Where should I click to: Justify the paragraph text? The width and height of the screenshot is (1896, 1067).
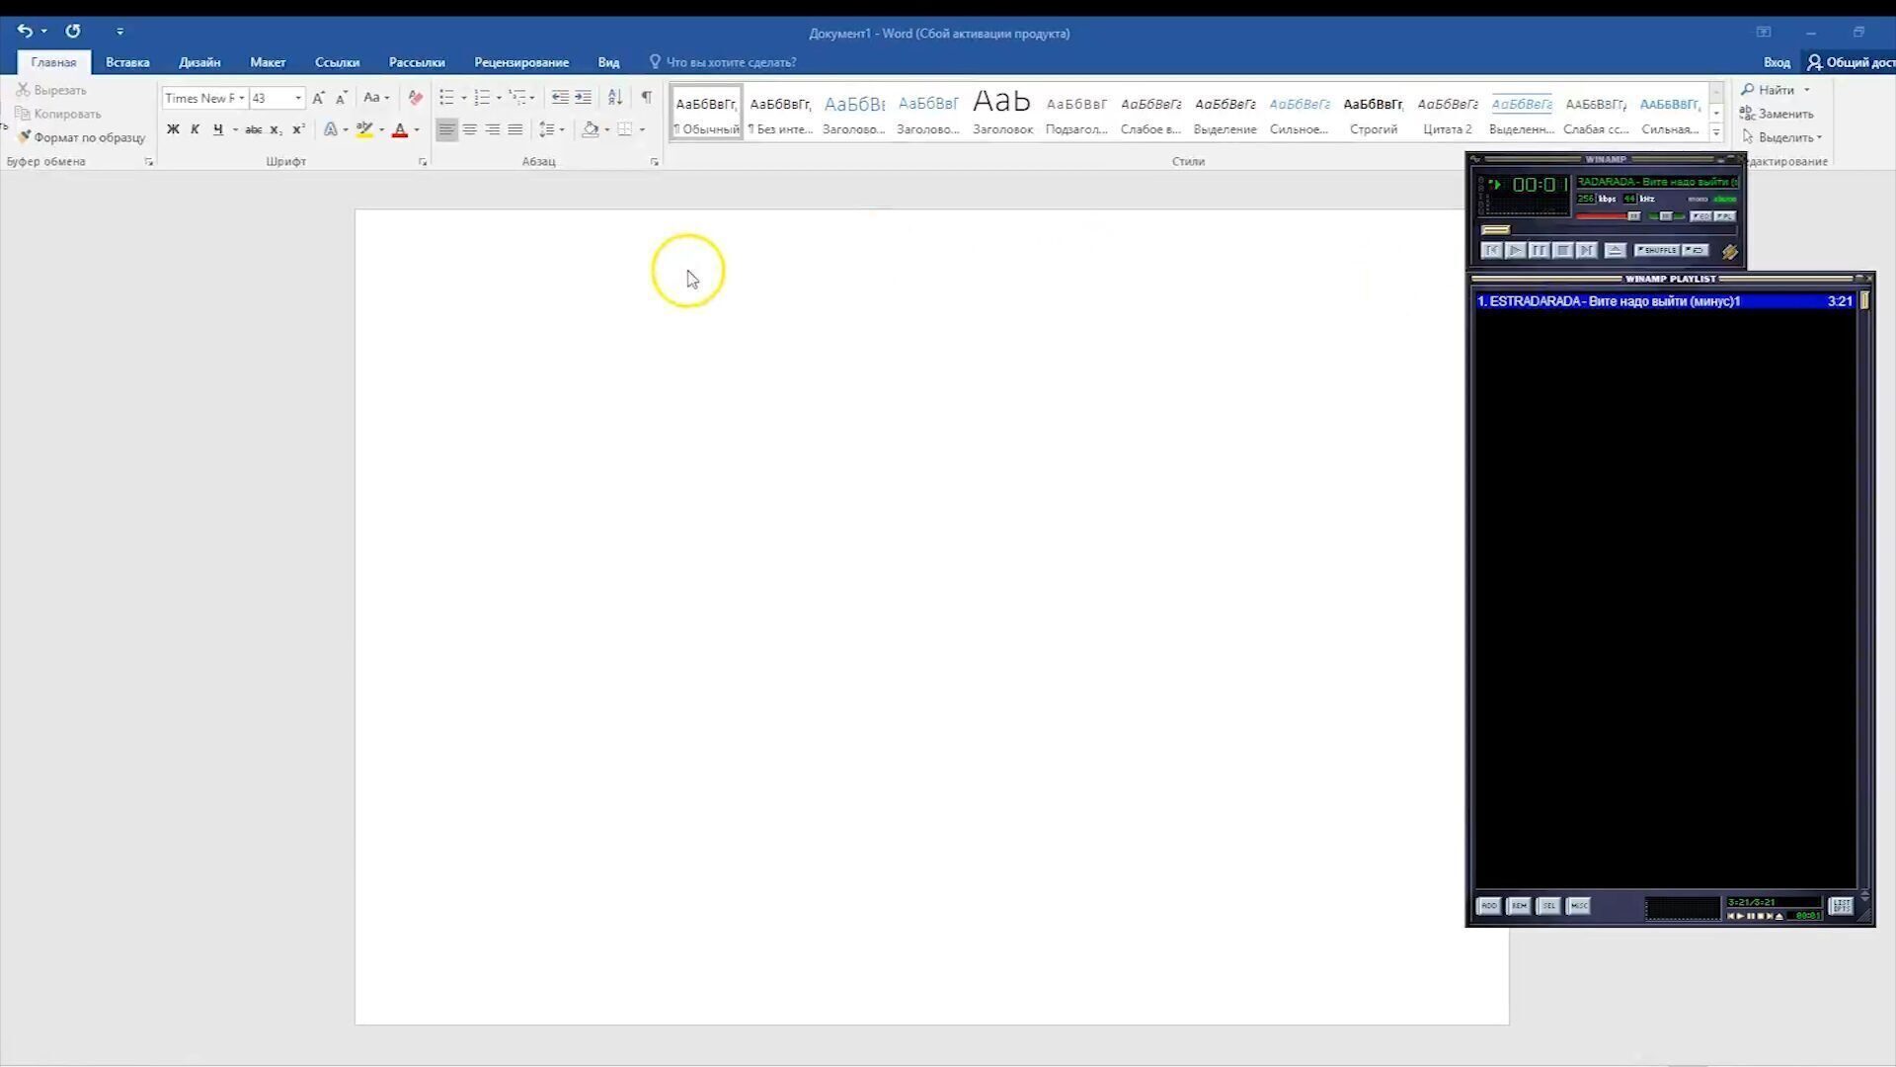point(514,129)
